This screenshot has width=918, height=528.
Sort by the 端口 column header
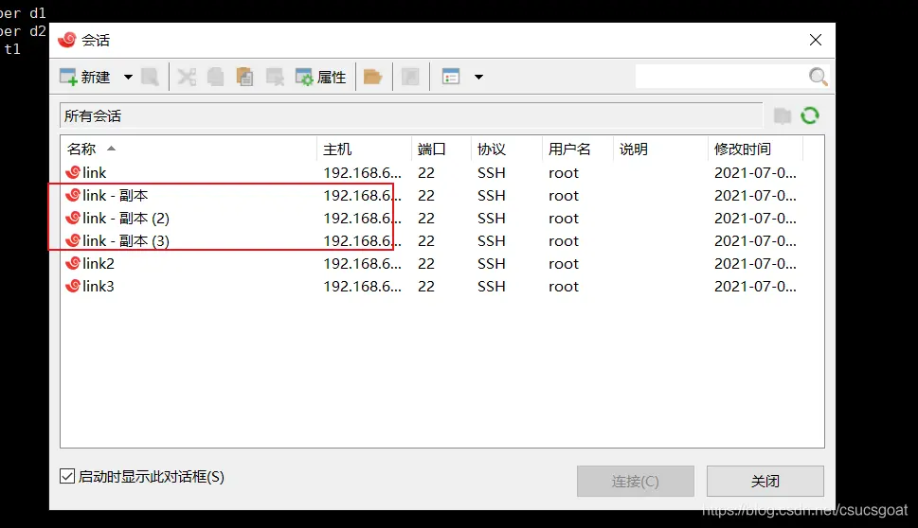(x=441, y=150)
